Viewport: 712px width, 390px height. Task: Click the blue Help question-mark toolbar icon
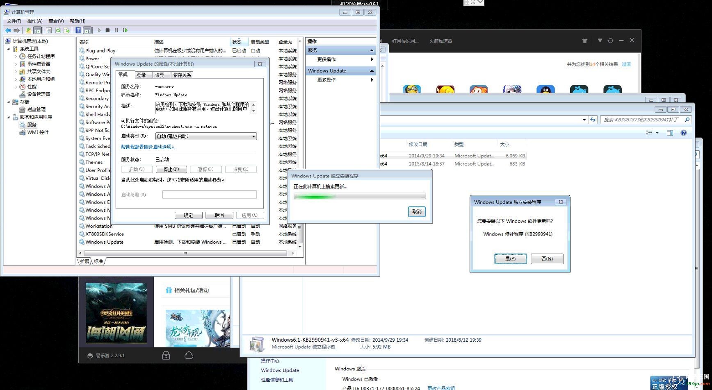pos(78,30)
